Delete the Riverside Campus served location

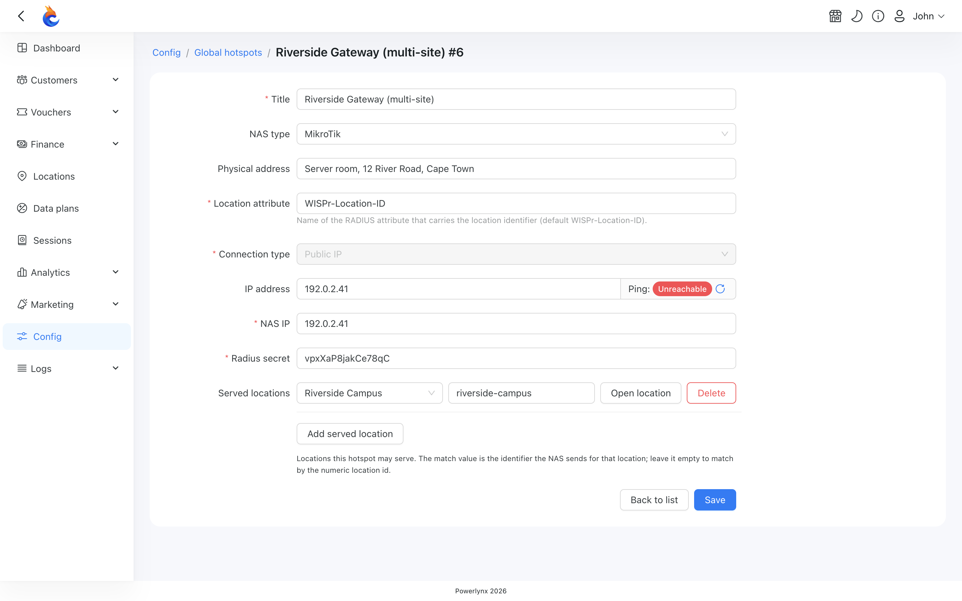(711, 393)
